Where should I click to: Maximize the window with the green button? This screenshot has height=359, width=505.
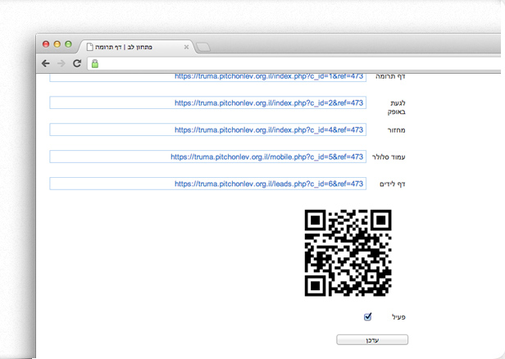[68, 44]
